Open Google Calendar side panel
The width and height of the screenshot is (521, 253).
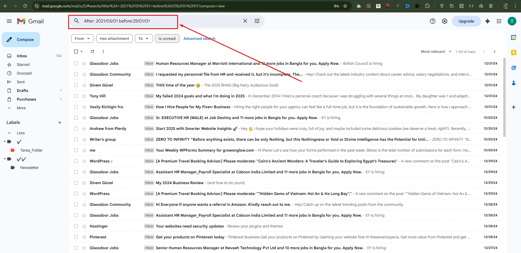[514, 38]
